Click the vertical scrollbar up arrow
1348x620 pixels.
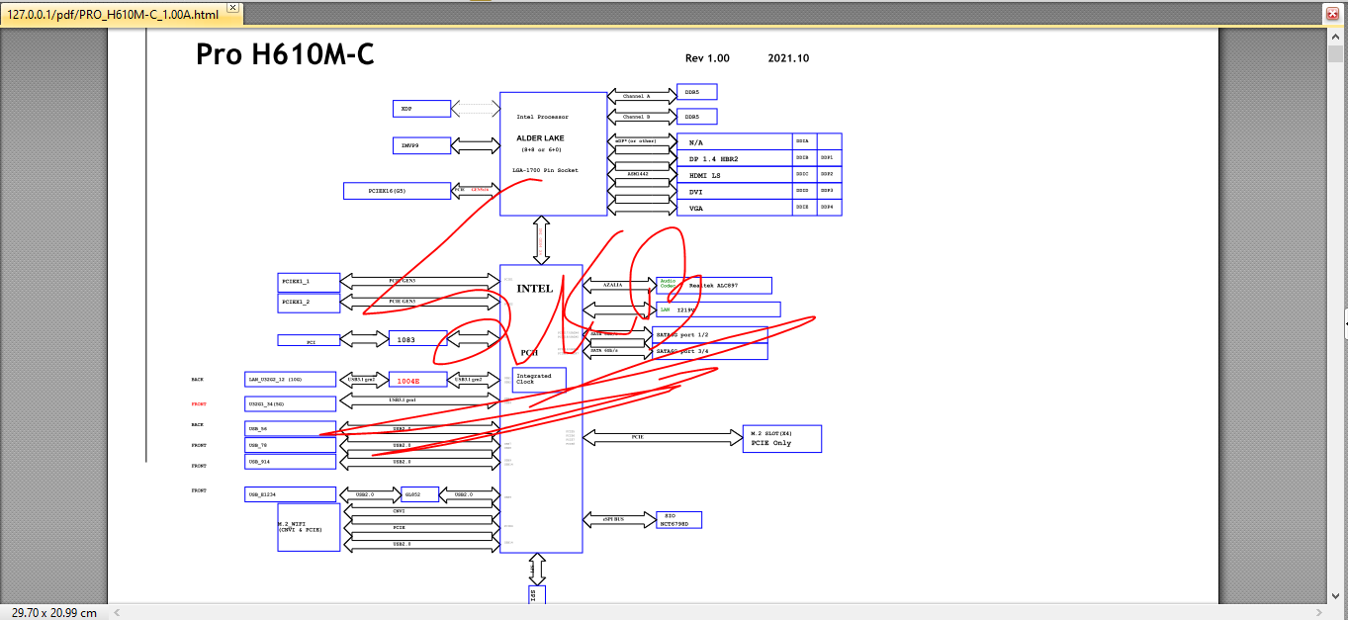1334,35
